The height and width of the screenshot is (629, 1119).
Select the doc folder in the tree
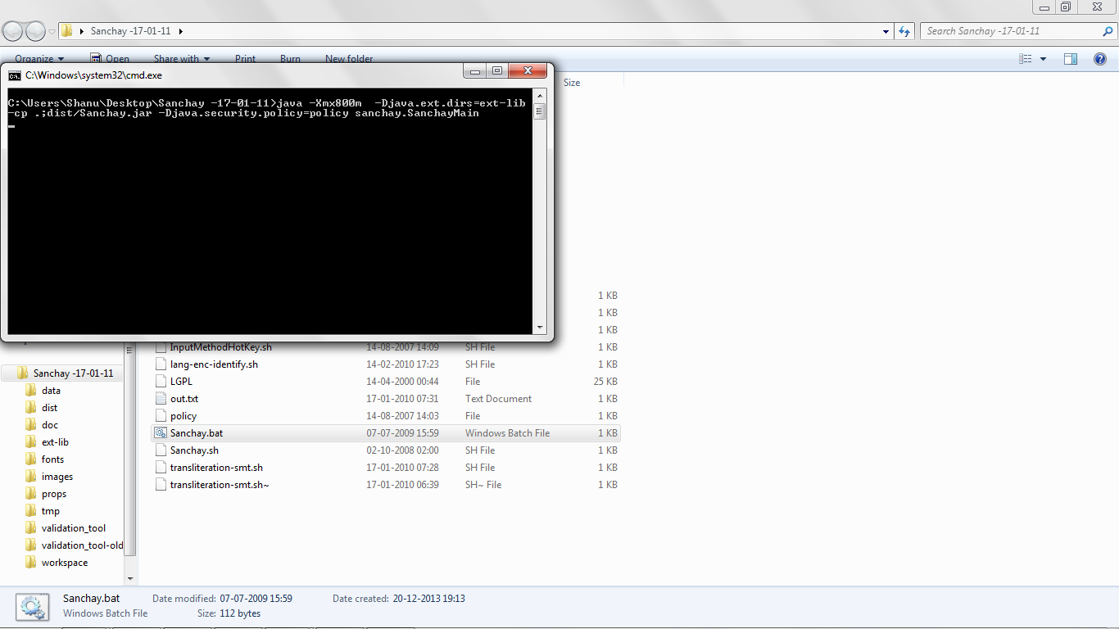pos(50,425)
